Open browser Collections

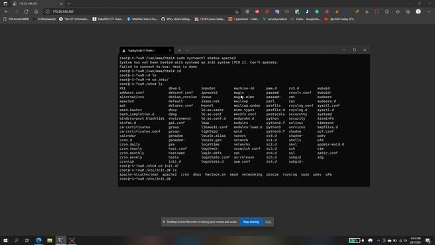[x=408, y=12]
